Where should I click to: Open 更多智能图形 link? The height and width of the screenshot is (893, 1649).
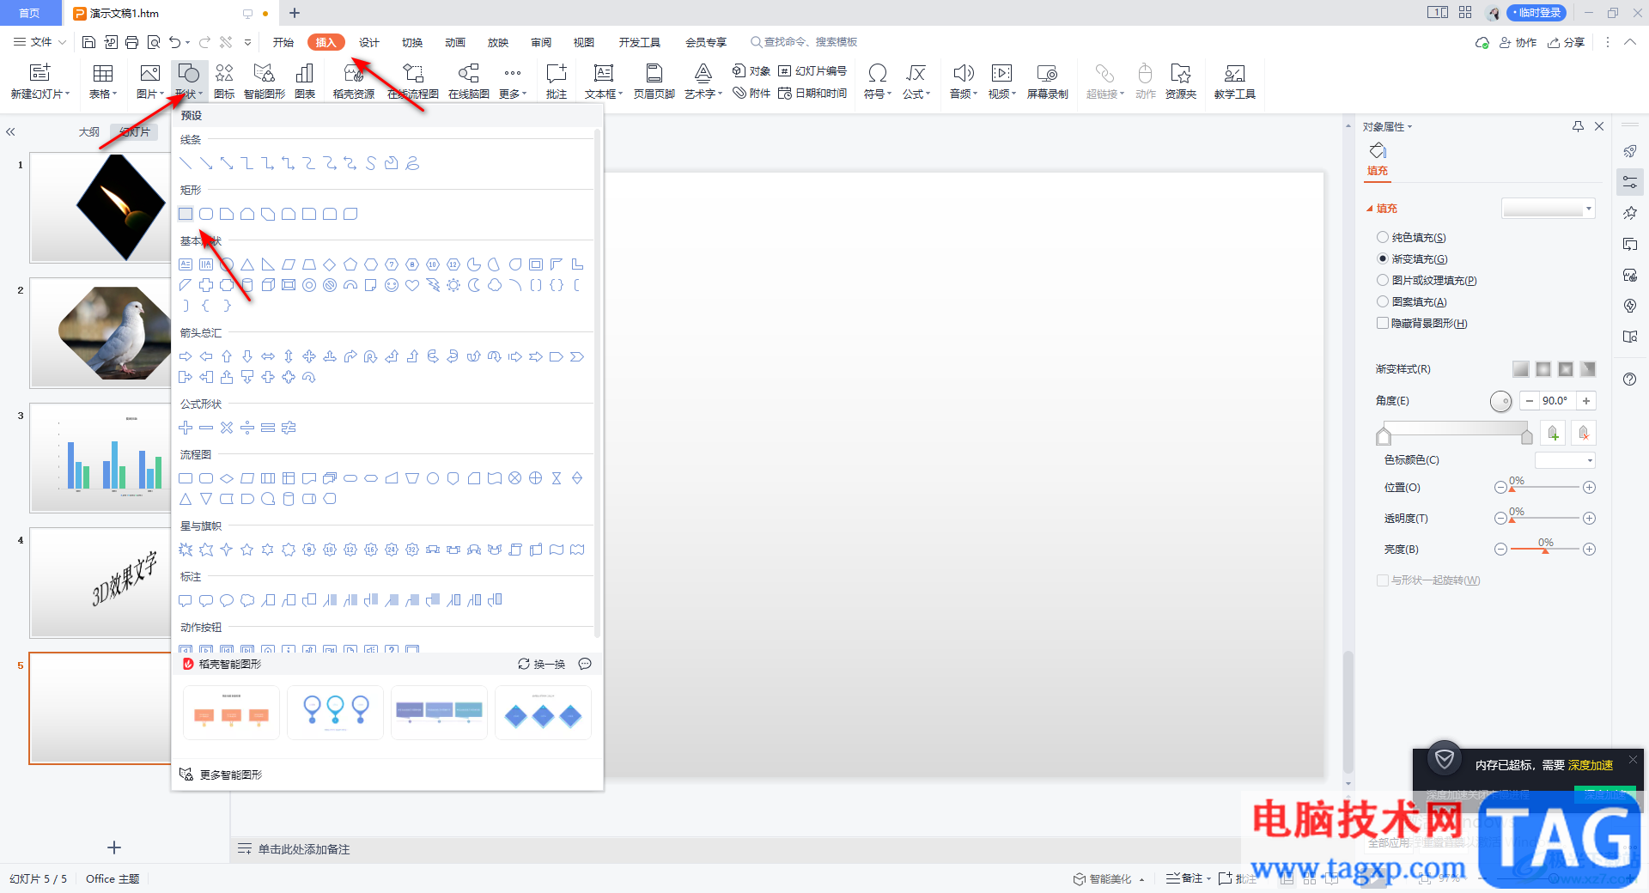tap(221, 775)
